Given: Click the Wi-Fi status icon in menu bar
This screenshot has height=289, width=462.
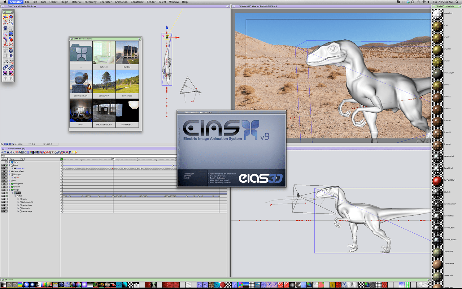Looking at the screenshot, I should [424, 2].
